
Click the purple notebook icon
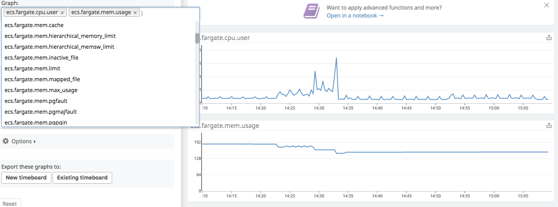tap(312, 11)
